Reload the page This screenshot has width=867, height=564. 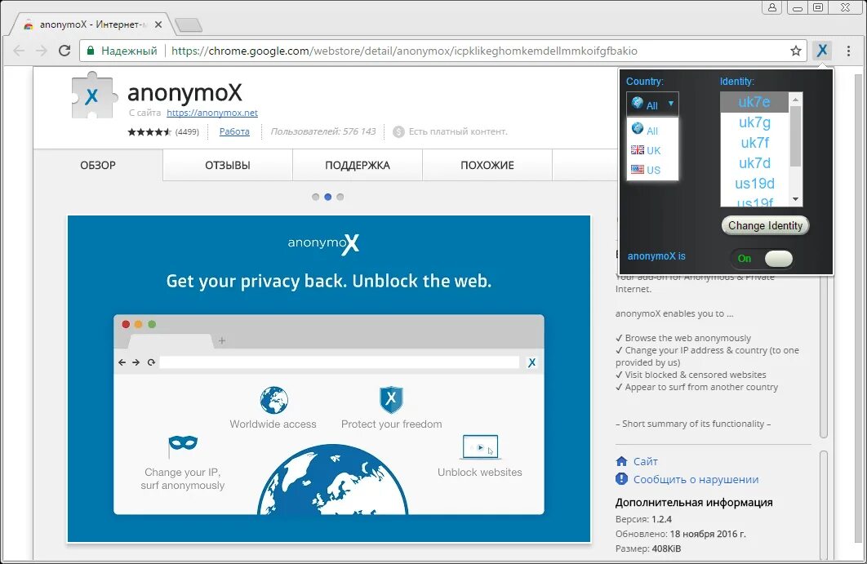coord(64,51)
